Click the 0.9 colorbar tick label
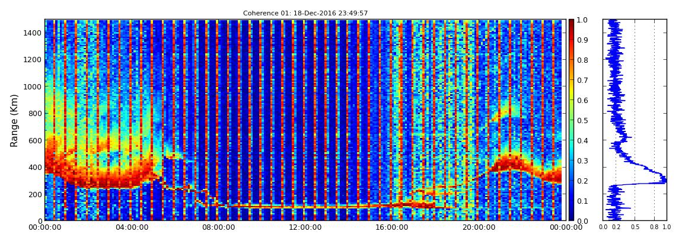The width and height of the screenshot is (682, 241). click(582, 40)
